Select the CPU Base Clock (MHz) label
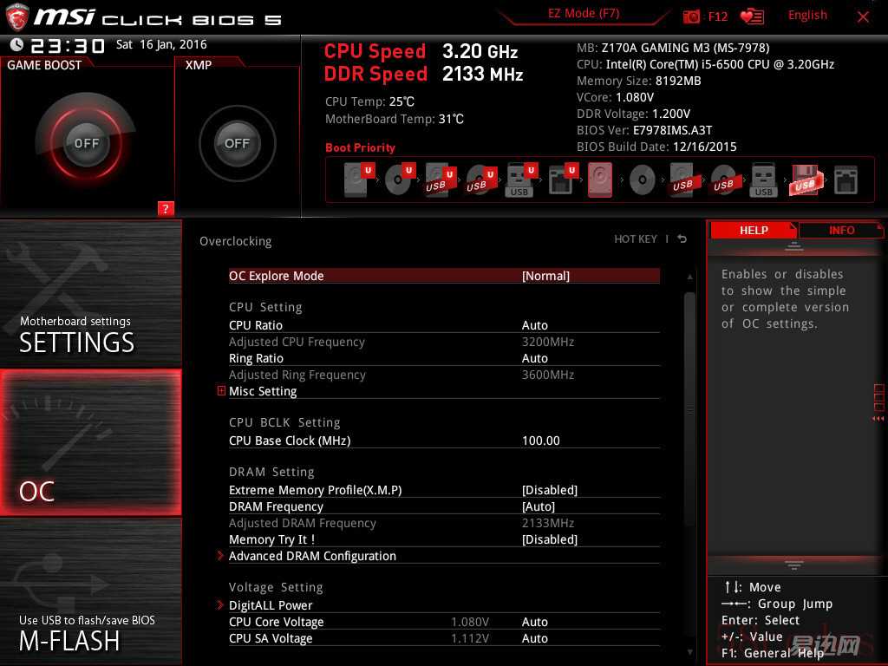 click(290, 441)
